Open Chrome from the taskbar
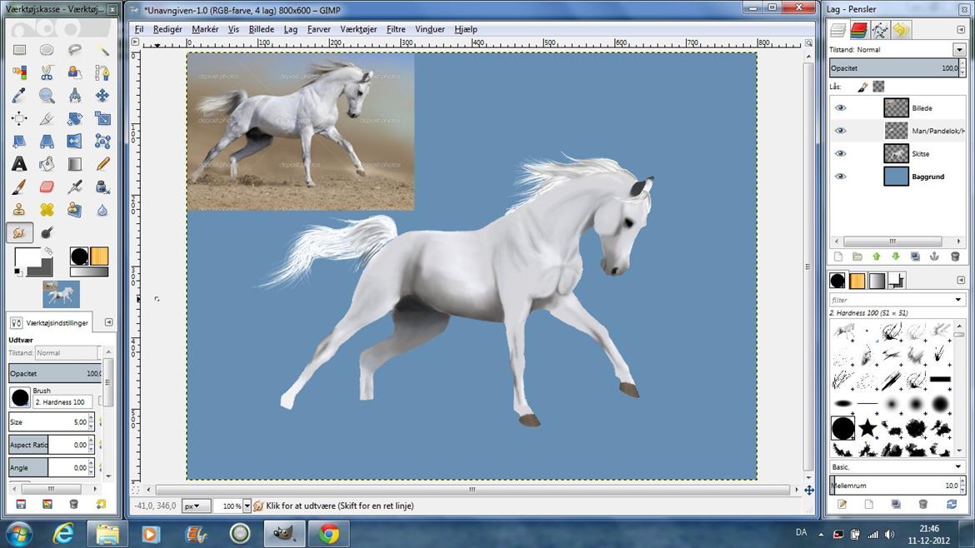 click(x=329, y=533)
